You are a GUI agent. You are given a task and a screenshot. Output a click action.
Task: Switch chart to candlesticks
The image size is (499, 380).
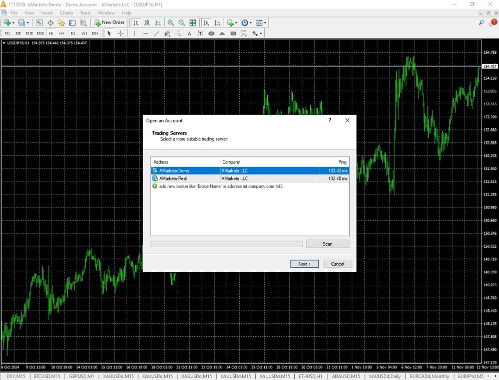[147, 23]
